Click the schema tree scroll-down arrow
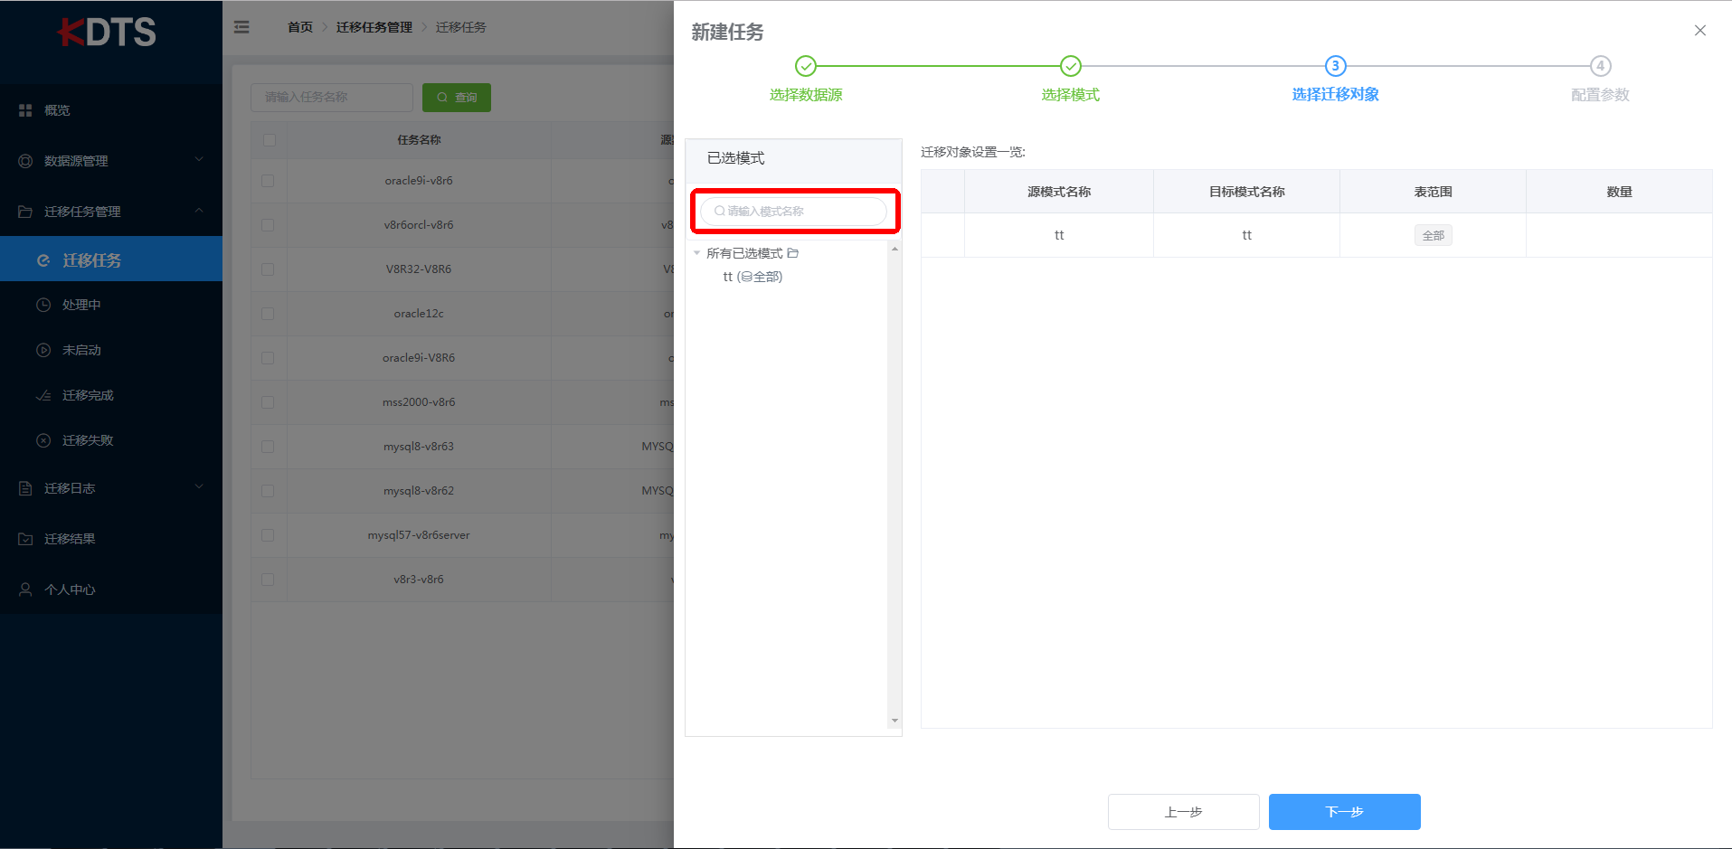1732x849 pixels. click(x=895, y=722)
